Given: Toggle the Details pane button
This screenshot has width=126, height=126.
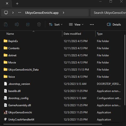Looking at the screenshot, I should pyautogui.click(x=114, y=24).
